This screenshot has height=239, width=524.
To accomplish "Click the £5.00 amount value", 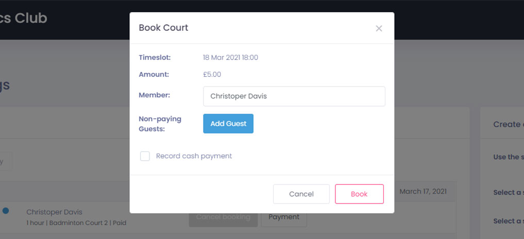I will pyautogui.click(x=212, y=74).
